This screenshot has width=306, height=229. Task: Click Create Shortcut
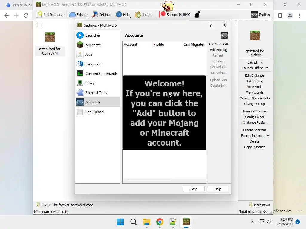[255, 130]
